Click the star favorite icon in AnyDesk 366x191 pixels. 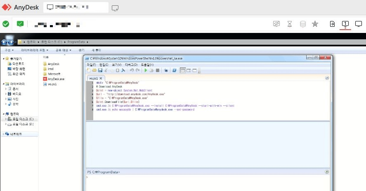315,24
